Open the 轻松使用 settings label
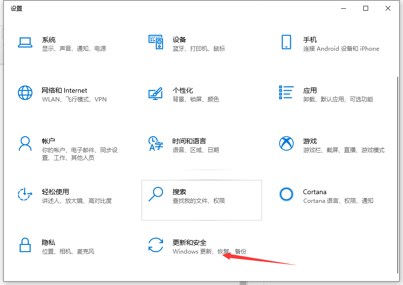 (55, 192)
